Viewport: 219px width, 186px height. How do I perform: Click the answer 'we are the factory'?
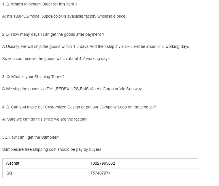[x=45, y=119]
